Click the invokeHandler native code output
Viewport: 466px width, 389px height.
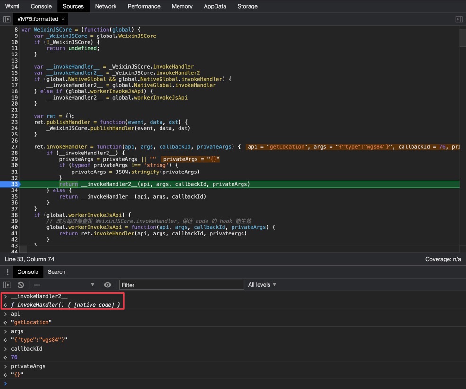65,305
